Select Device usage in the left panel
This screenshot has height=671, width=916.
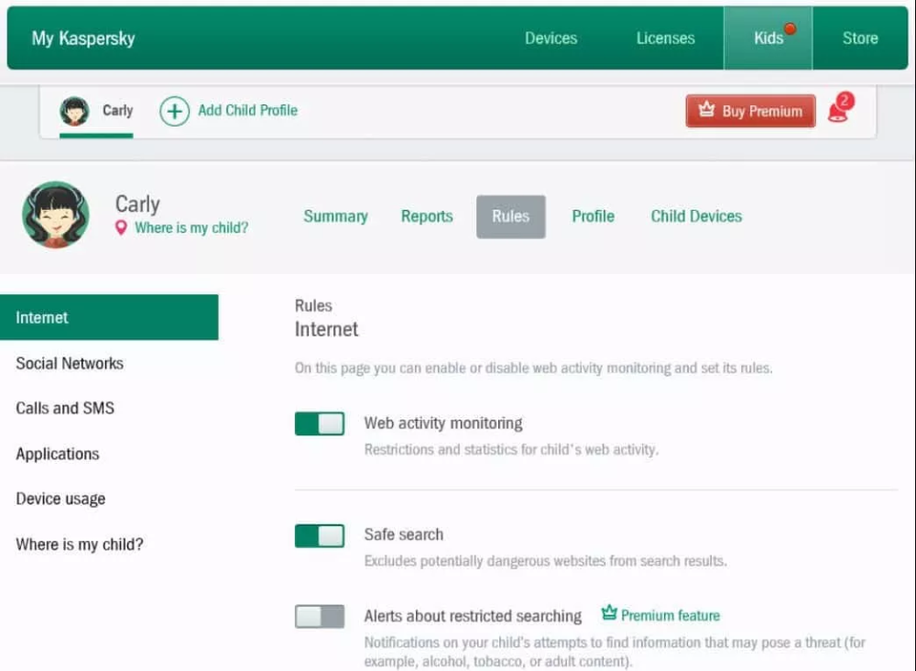pyautogui.click(x=60, y=499)
